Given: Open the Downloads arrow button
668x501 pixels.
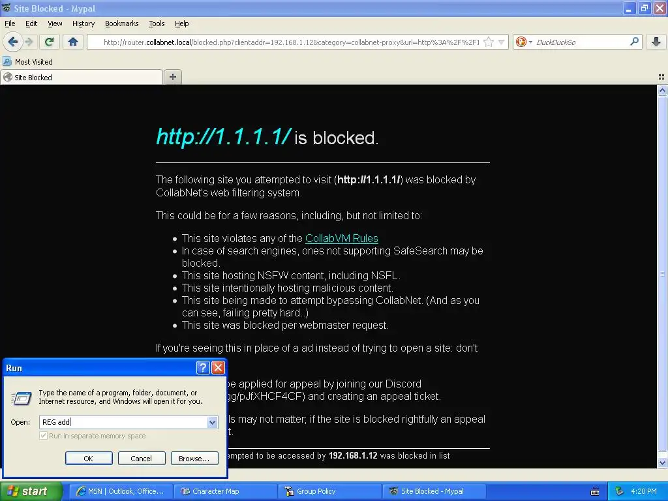Looking at the screenshot, I should [656, 42].
